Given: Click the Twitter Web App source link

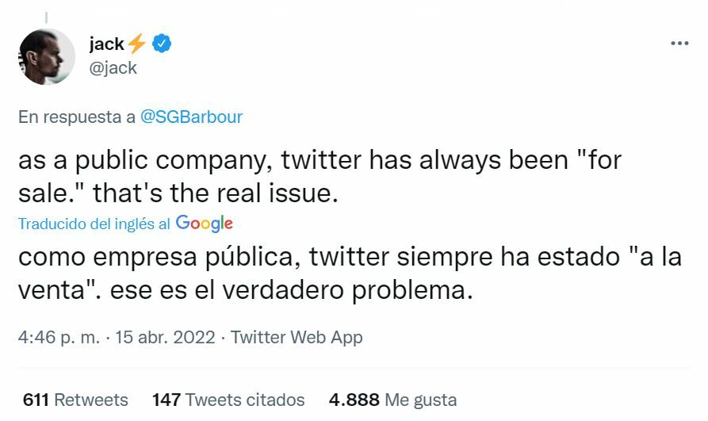Looking at the screenshot, I should coord(297,337).
